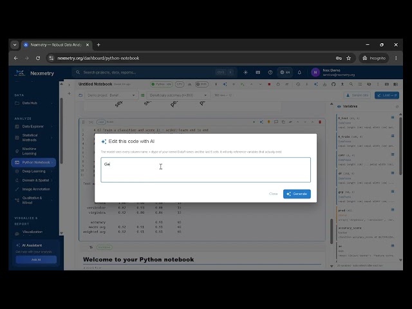Open the Data Hub section

click(x=33, y=103)
